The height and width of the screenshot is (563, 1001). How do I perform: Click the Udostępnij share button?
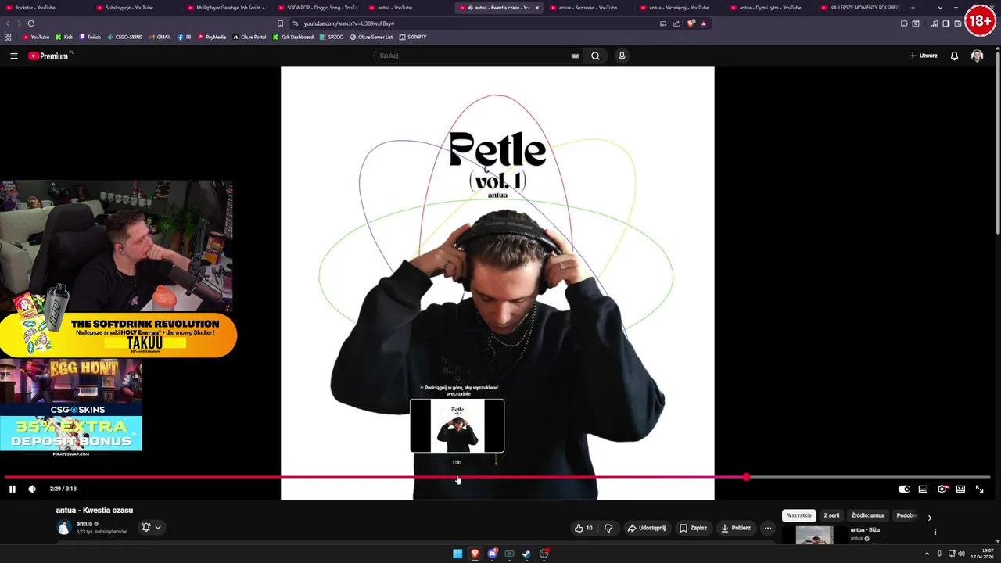(x=647, y=528)
